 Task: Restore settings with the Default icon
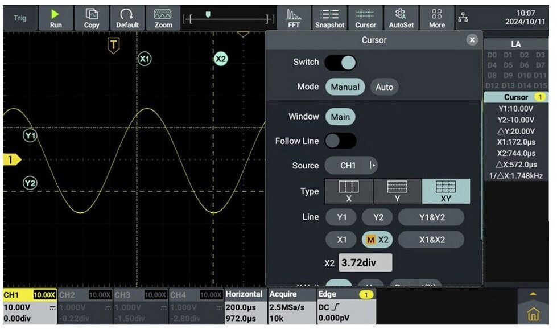click(x=127, y=18)
